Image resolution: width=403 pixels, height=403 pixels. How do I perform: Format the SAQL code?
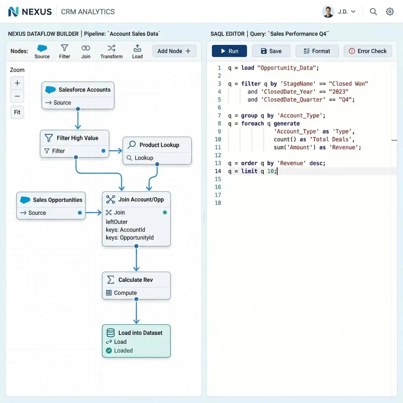317,51
